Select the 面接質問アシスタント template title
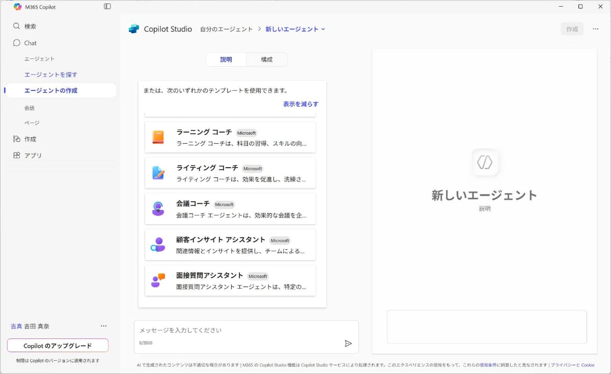 (210, 275)
